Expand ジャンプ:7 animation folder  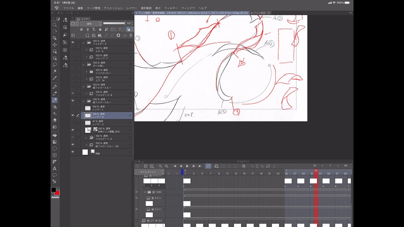(x=87, y=57)
